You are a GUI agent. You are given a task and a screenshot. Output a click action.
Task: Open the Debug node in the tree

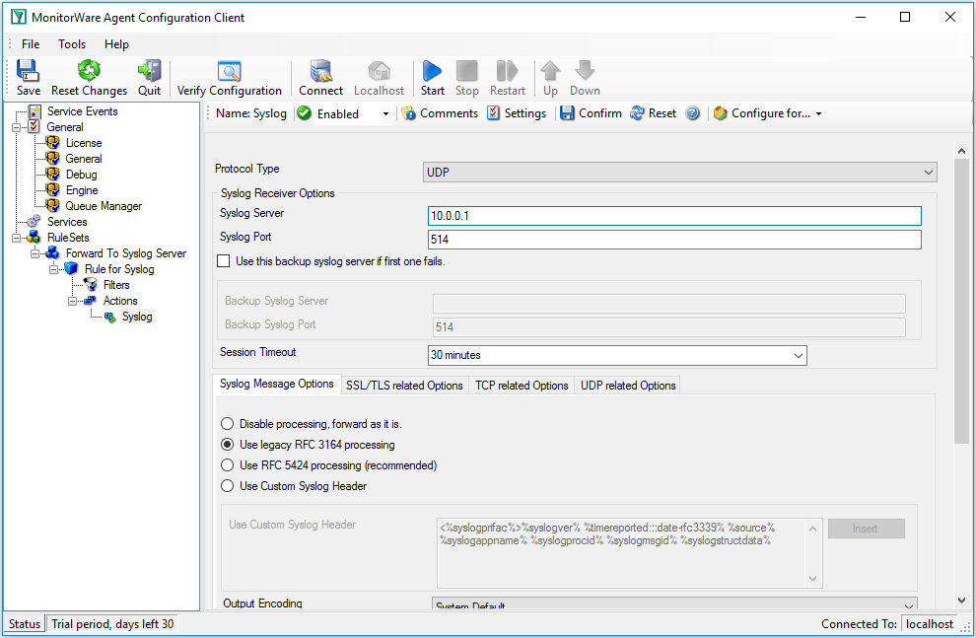[82, 175]
